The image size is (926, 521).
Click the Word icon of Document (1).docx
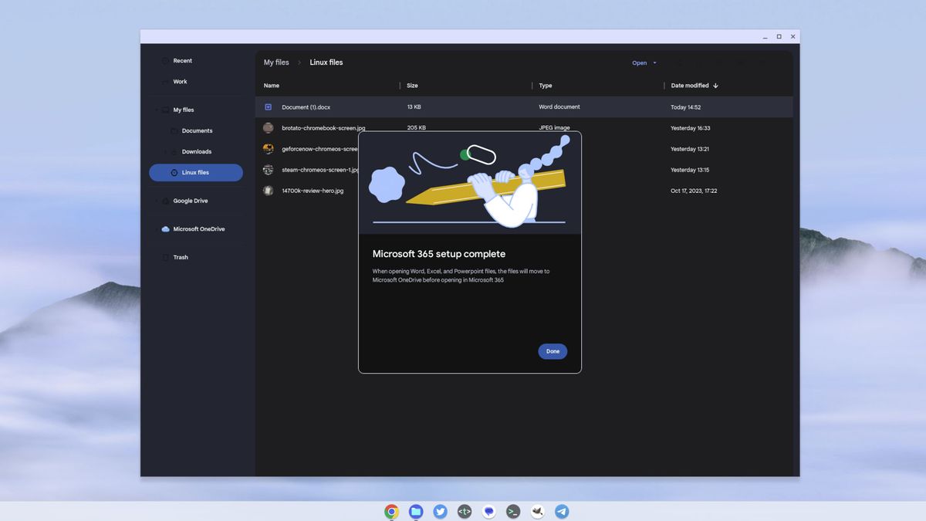point(268,107)
